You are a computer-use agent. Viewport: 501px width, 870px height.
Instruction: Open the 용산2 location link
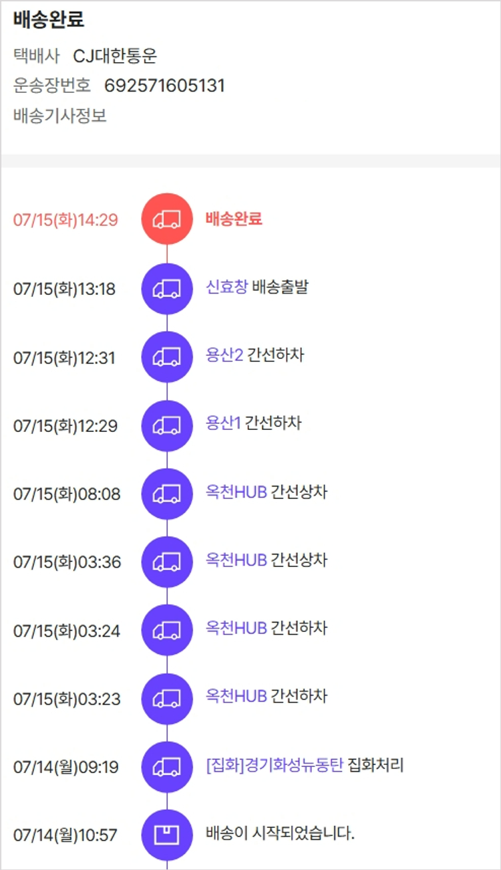pyautogui.click(x=224, y=355)
